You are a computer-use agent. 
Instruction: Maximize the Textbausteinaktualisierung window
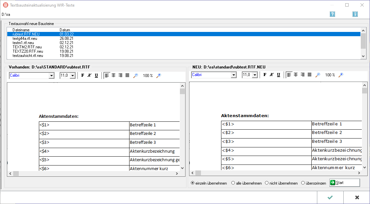point(347,5)
